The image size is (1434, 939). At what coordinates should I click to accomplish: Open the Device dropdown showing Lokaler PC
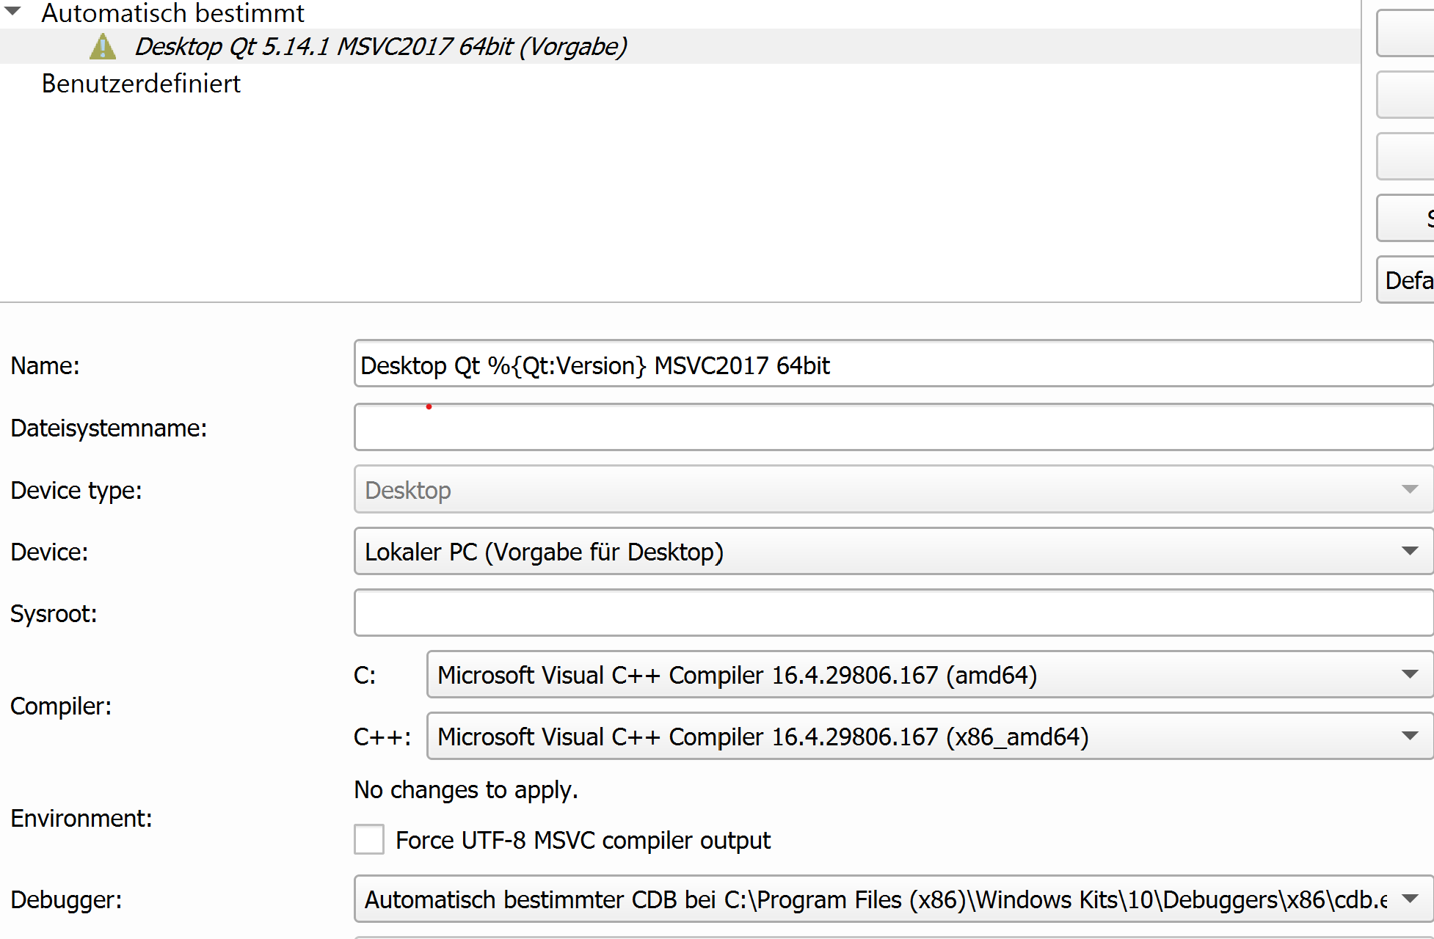pyautogui.click(x=892, y=552)
